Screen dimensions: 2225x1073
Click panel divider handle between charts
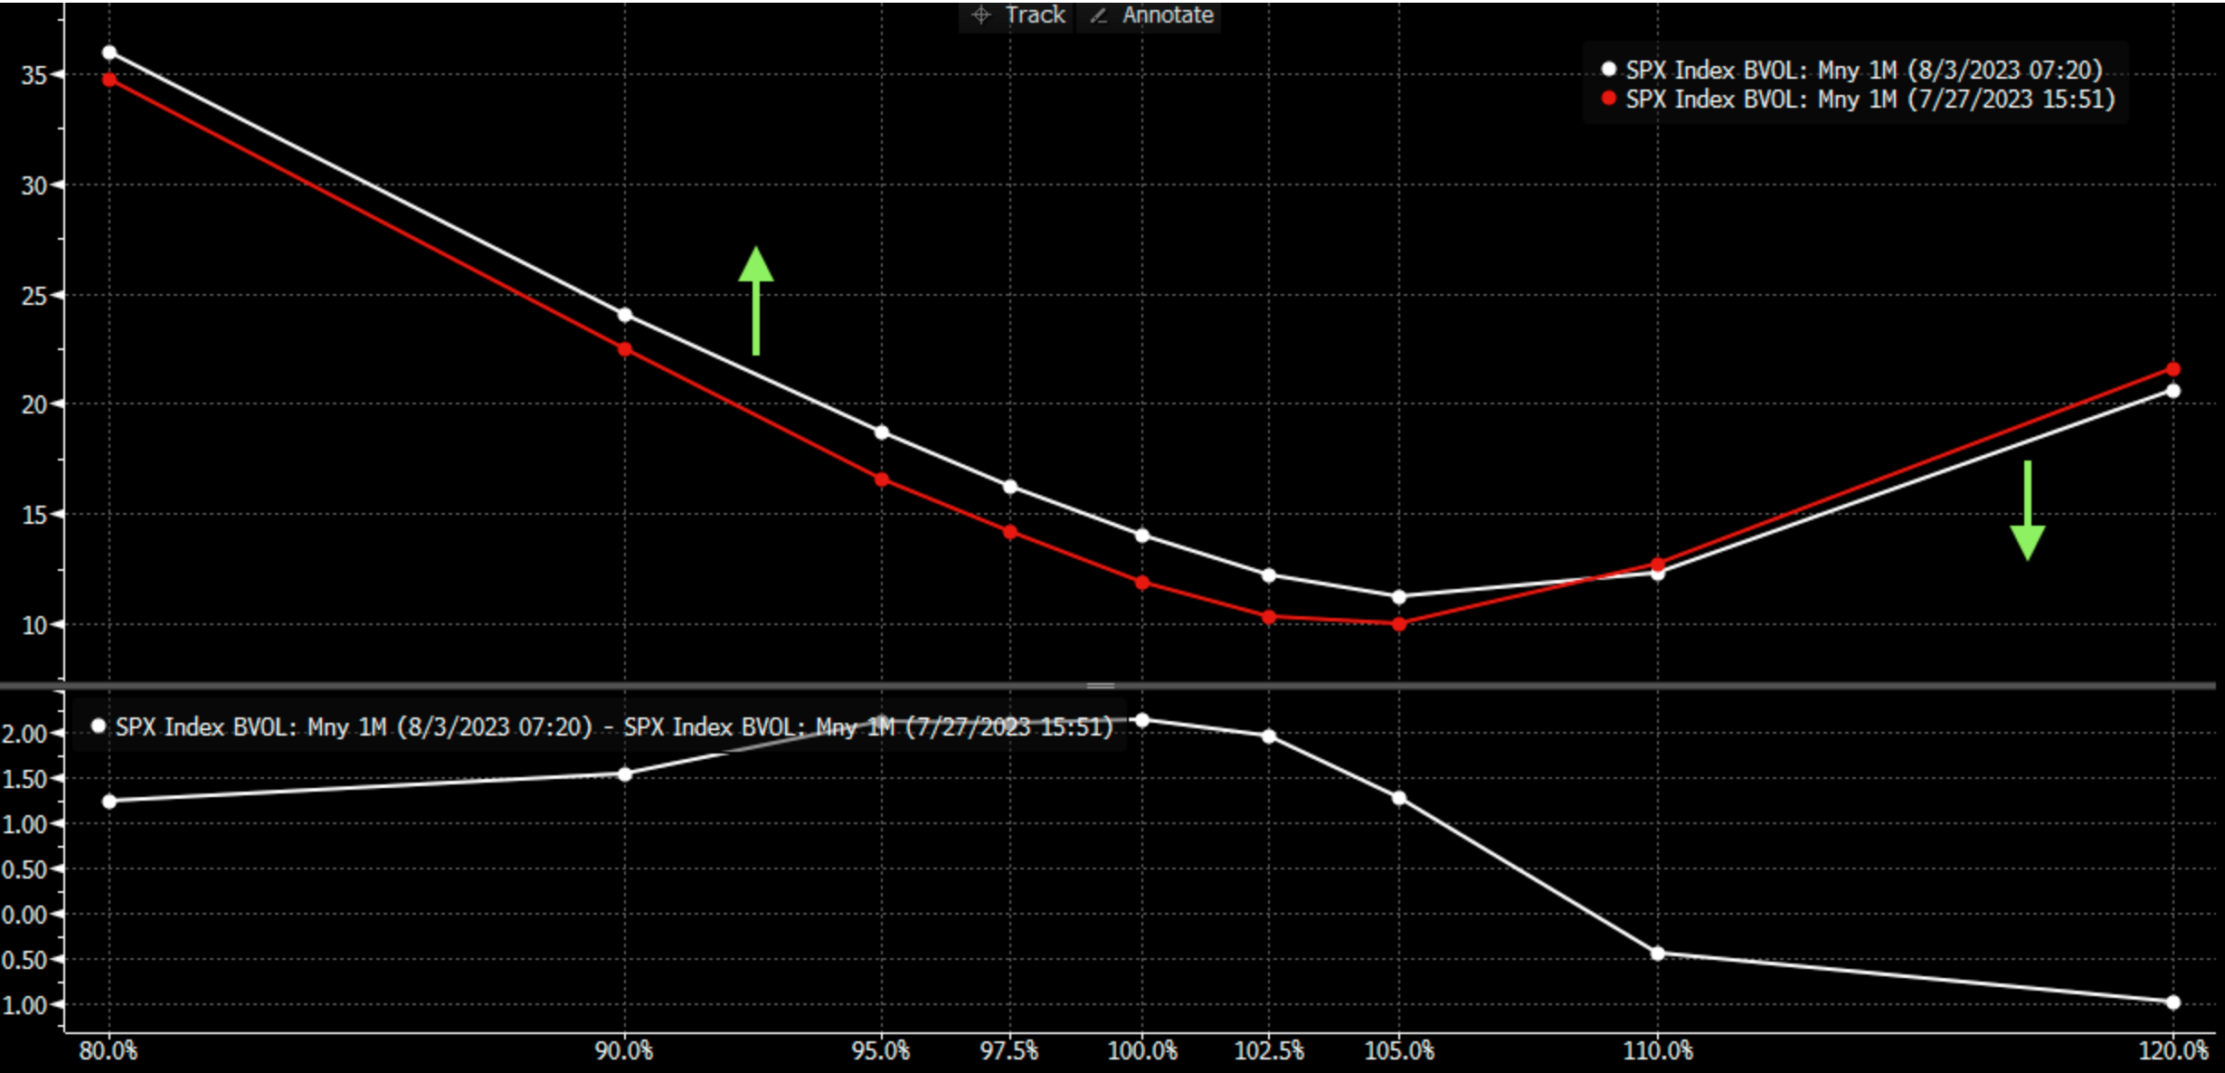pyautogui.click(x=1101, y=686)
